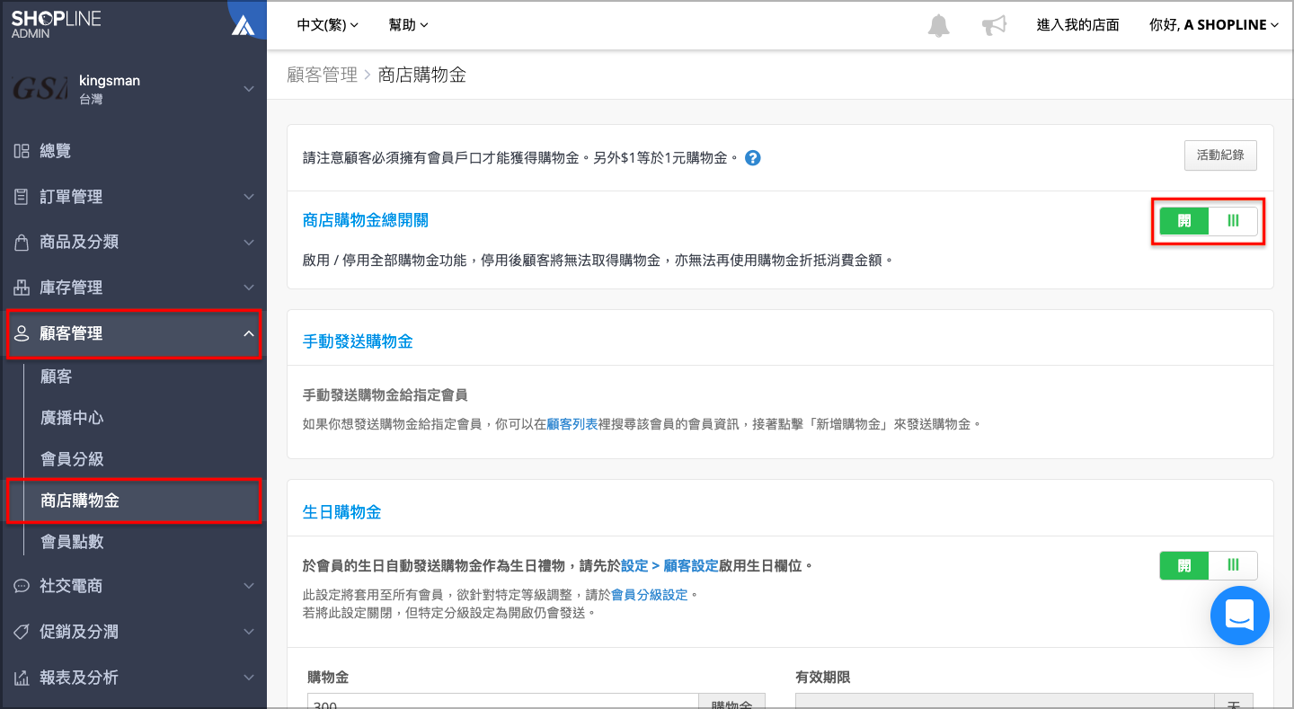
Task: Click the 活動紀錄 button
Action: pyautogui.click(x=1220, y=155)
